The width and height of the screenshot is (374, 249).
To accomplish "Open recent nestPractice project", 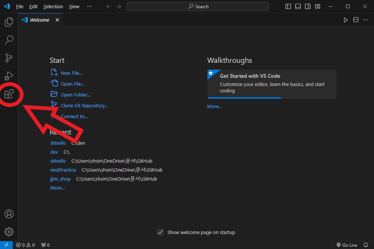I will point(63,170).
